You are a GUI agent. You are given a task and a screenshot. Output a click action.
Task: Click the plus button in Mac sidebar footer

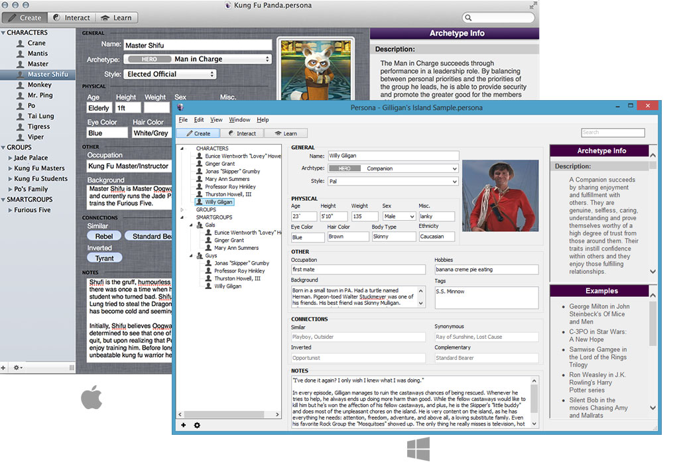3,367
